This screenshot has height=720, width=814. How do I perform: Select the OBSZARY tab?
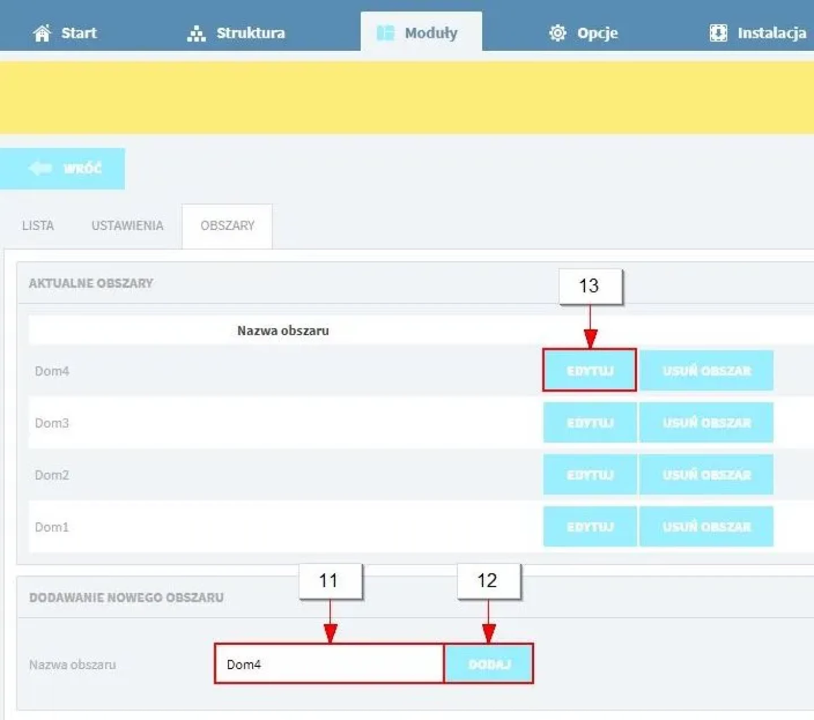[x=227, y=226]
